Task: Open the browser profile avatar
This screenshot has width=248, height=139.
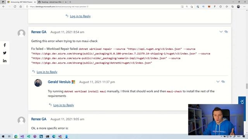Action: [238, 7]
